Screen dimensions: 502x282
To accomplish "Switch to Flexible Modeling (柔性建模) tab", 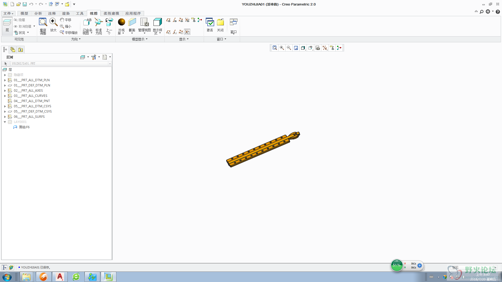I will click(111, 13).
